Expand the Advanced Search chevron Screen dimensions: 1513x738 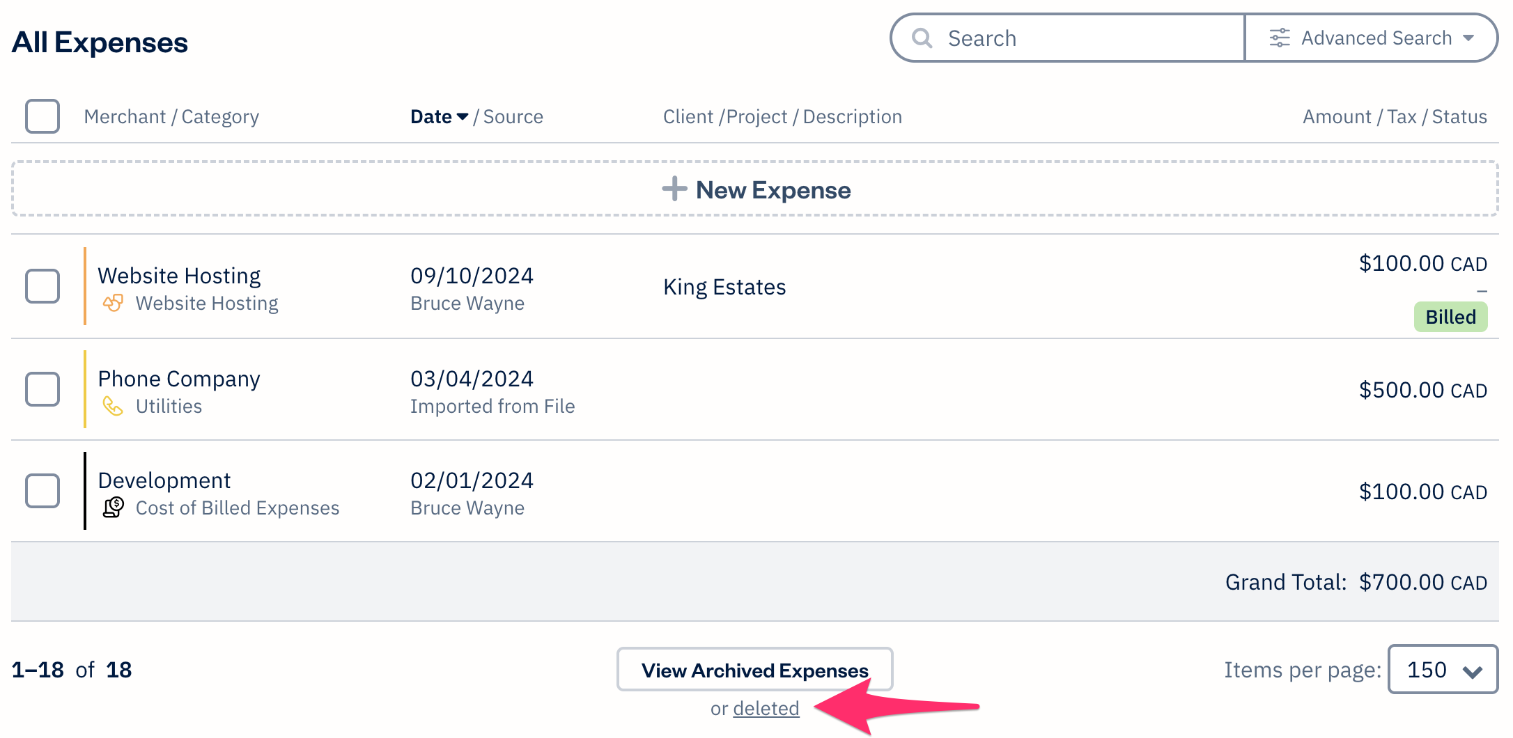[x=1470, y=38]
